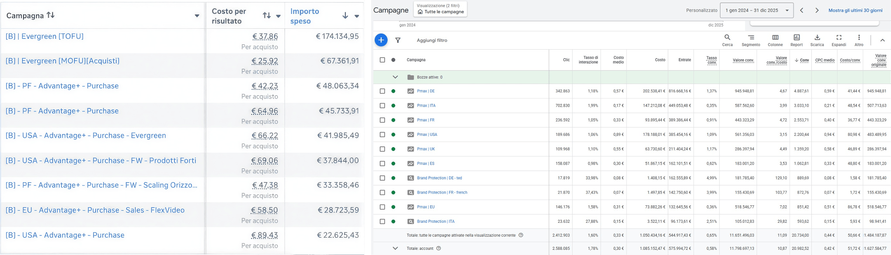Expand the Bozze attive: 0 row
The image size is (891, 255).
[x=395, y=77]
